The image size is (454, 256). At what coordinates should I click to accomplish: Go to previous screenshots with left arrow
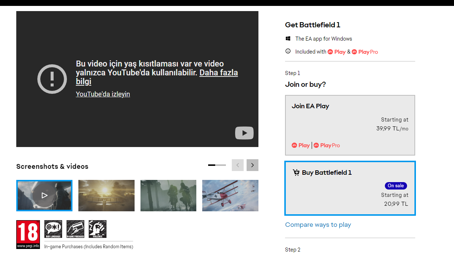(238, 165)
